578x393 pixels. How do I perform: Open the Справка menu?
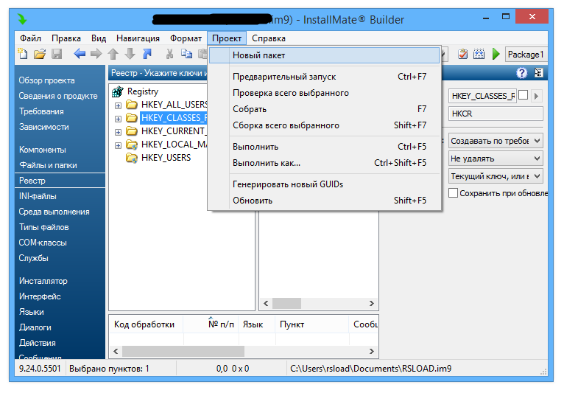click(x=268, y=38)
